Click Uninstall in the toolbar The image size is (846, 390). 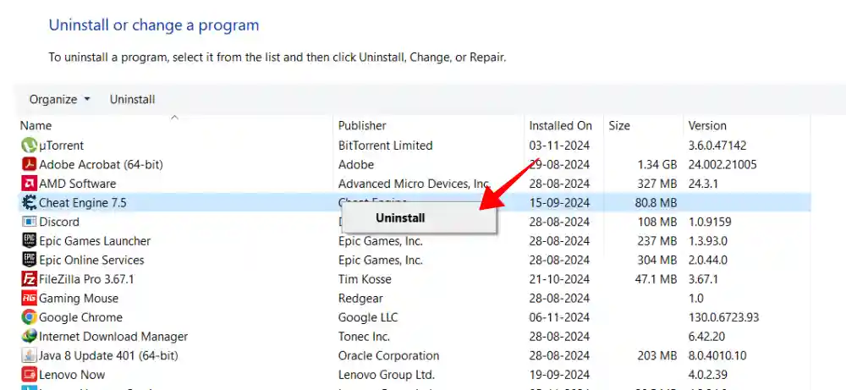132,99
